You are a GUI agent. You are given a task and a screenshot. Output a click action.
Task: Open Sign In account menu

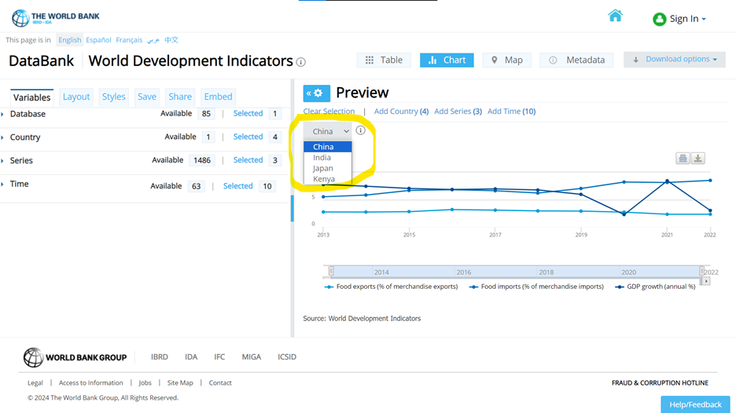(x=679, y=19)
